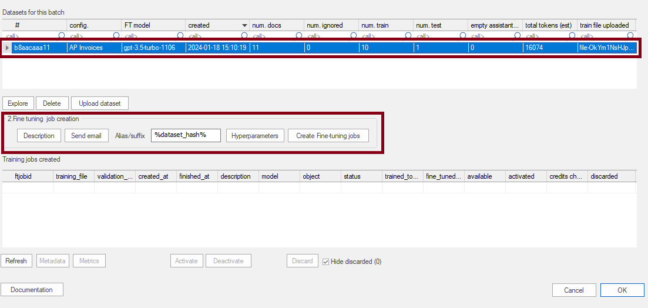Click Create Fine-tuning jobs
The image size is (648, 308).
tap(328, 136)
